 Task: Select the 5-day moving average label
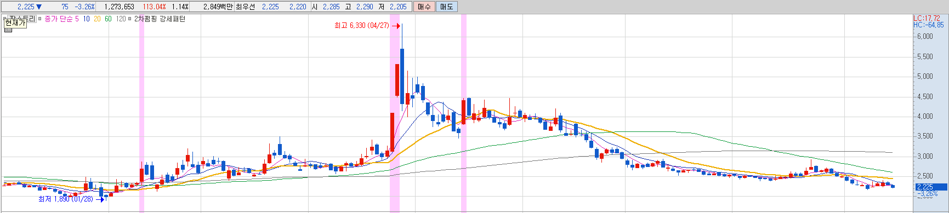point(77,19)
